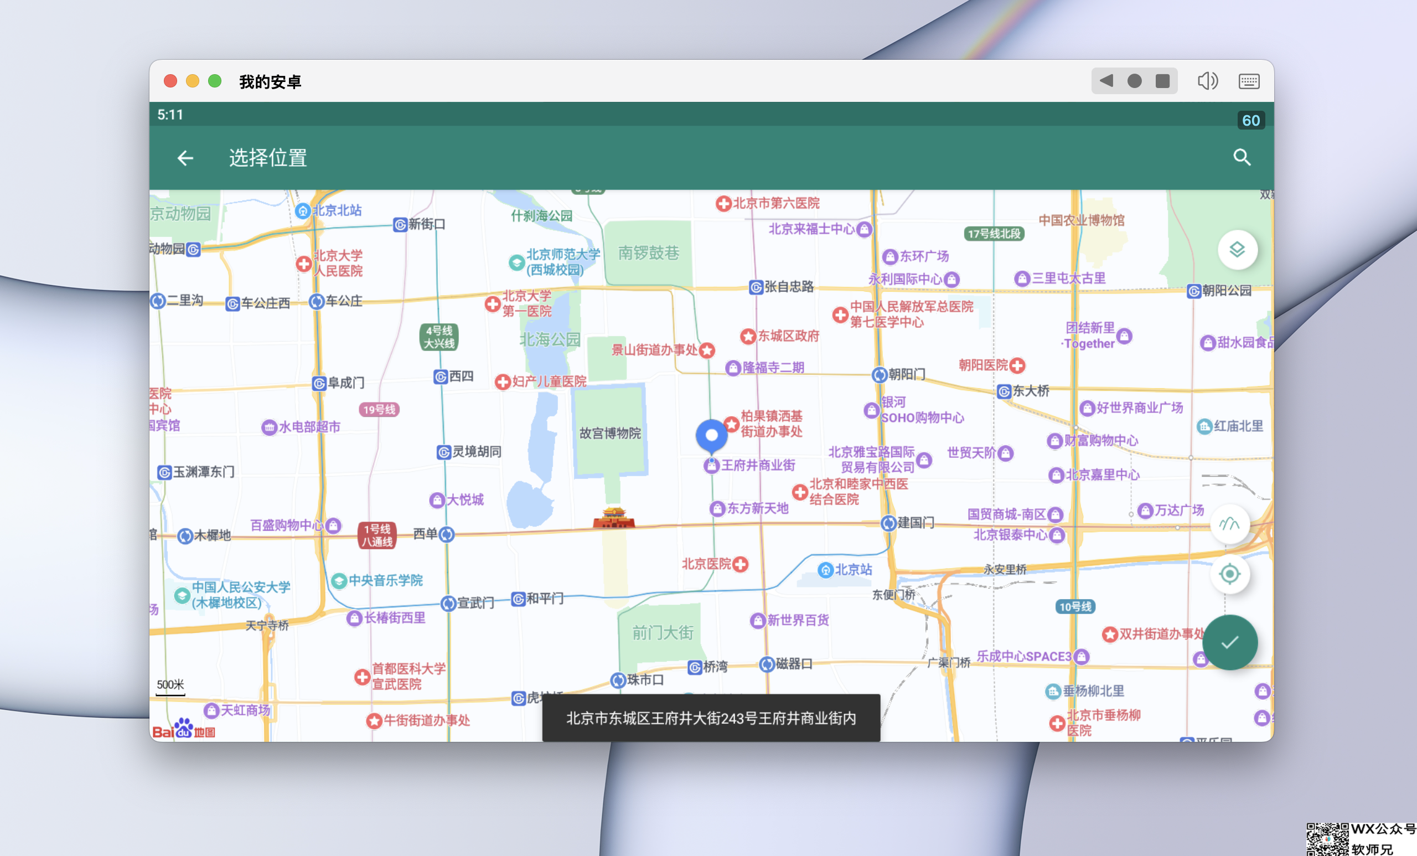Tap 朝阳医院 hospital marker
The image size is (1417, 856).
coord(1017,365)
